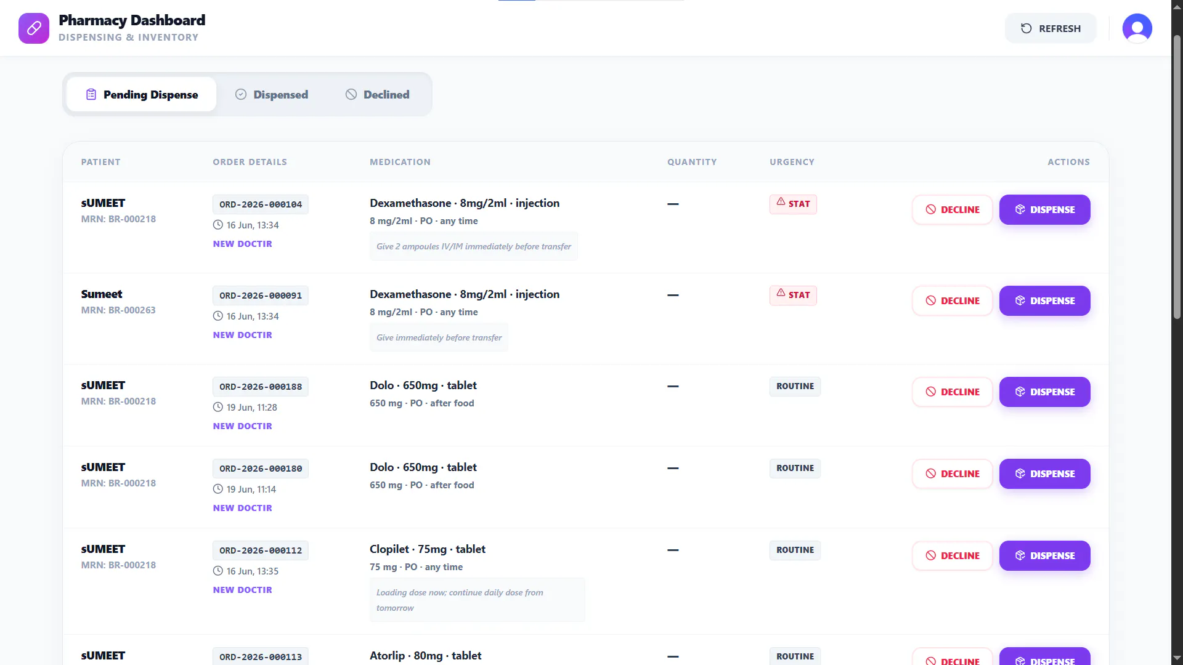Click the scrollbar down arrow
Image resolution: width=1183 pixels, height=665 pixels.
[1177, 658]
